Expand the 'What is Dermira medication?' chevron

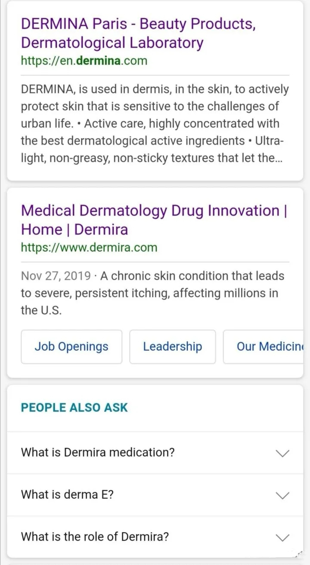tap(282, 453)
